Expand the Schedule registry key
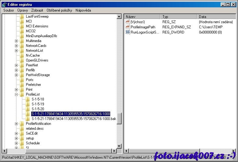 click(16, 143)
